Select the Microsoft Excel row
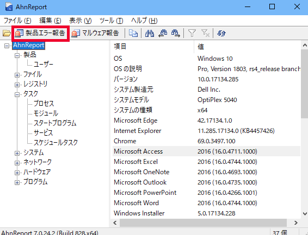308x235 pixels. [x=206, y=162]
